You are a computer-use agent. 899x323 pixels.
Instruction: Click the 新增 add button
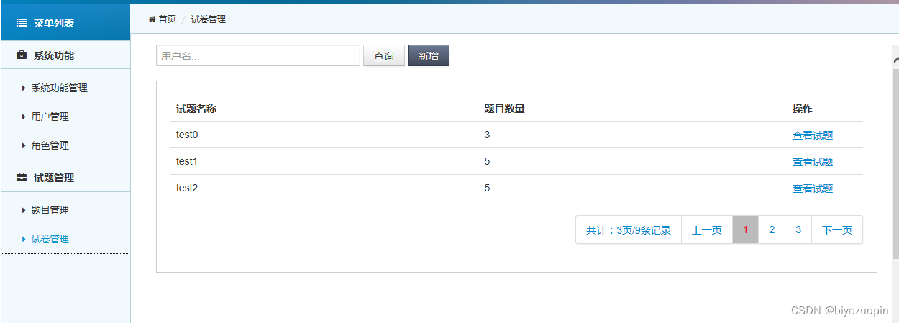(x=429, y=55)
